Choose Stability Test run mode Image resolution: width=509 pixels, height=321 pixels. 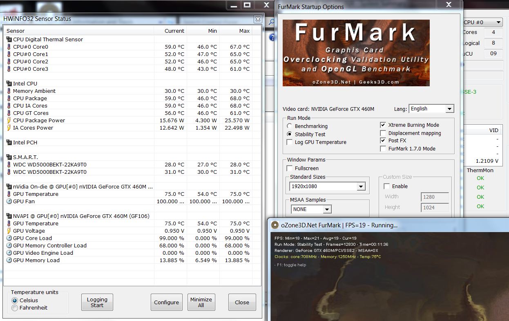tap(290, 134)
